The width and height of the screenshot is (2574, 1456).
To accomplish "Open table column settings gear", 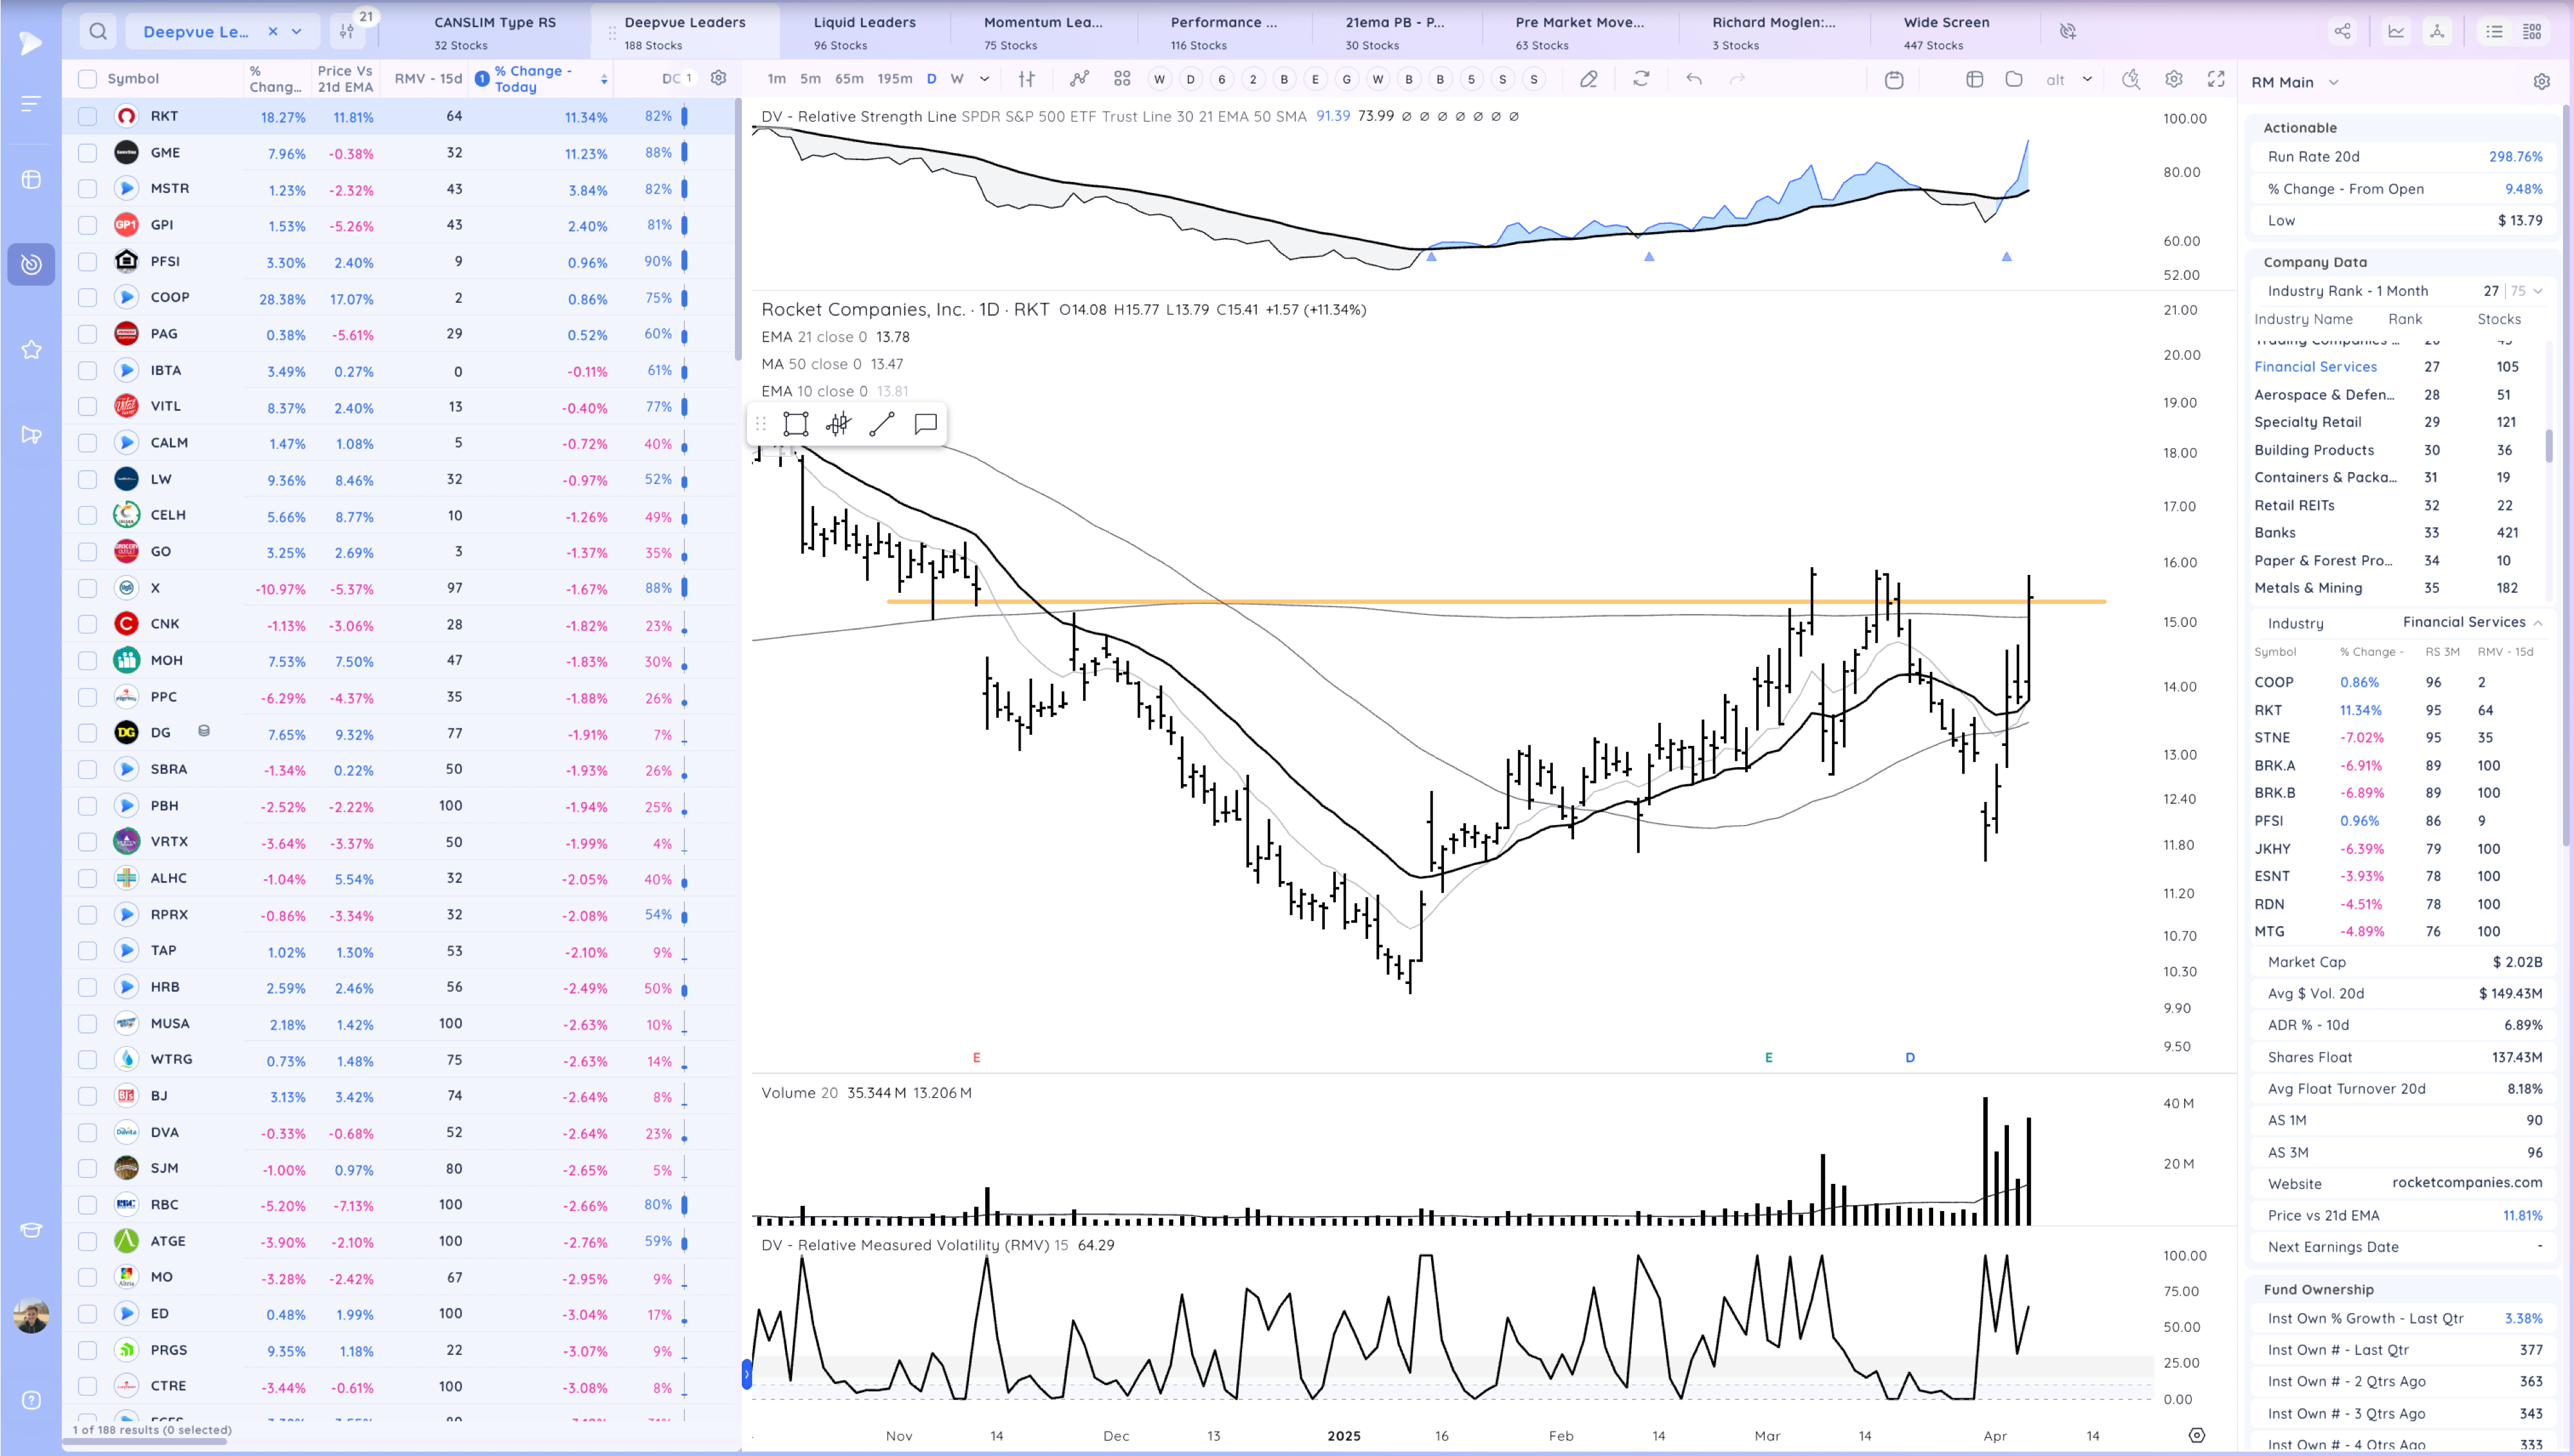I will pos(718,78).
